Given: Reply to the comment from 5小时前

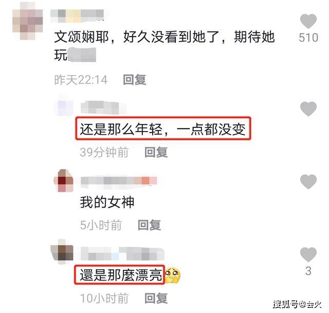Looking at the screenshot, I should tap(150, 225).
